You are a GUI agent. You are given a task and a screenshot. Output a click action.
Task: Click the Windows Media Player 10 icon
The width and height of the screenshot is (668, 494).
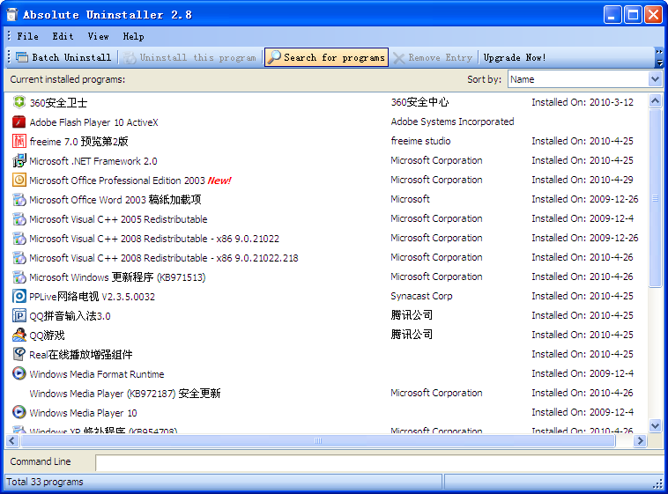click(19, 413)
